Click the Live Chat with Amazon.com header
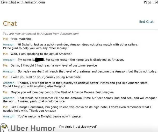Viewport: 158px width, 132px height. coord(23,2)
